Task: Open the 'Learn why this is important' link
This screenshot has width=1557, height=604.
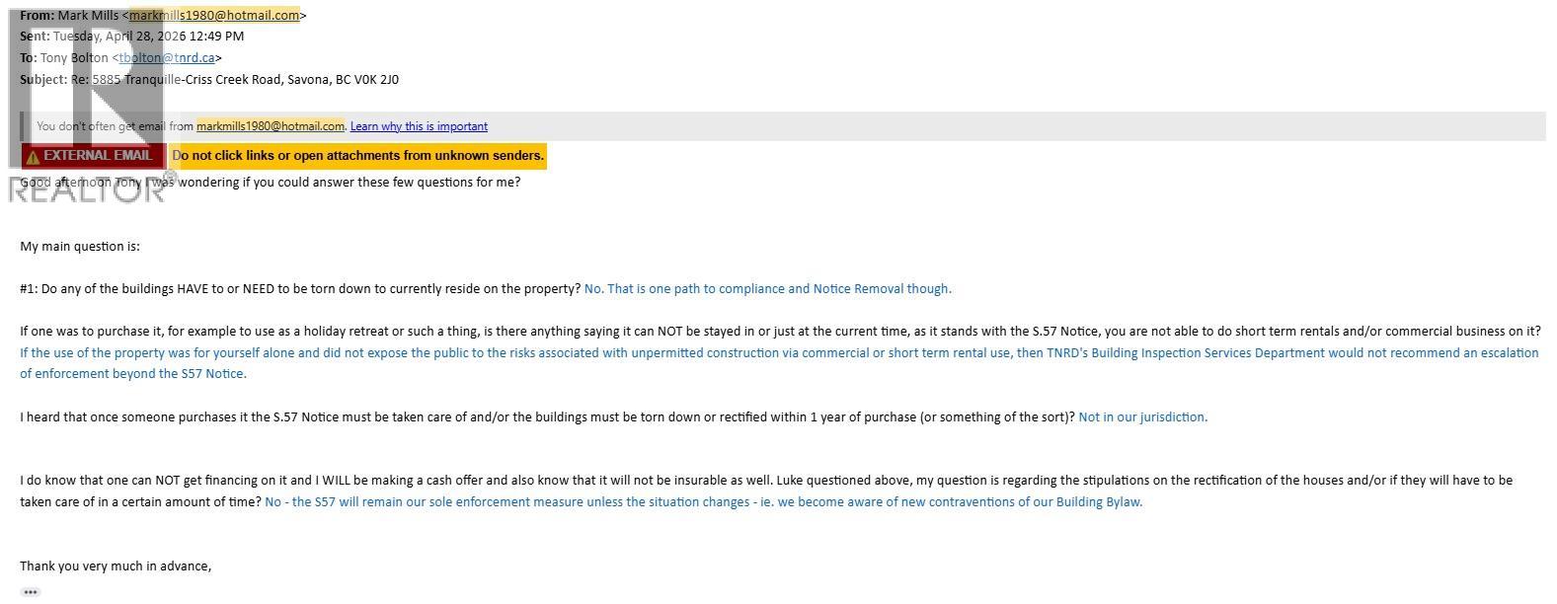Action: click(x=419, y=126)
